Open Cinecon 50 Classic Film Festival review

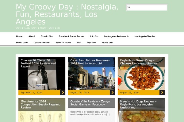pos(38,63)
